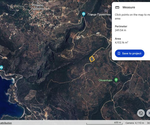Toggle the 3D view button
This screenshot has width=150, height=125.
(x=148, y=113)
